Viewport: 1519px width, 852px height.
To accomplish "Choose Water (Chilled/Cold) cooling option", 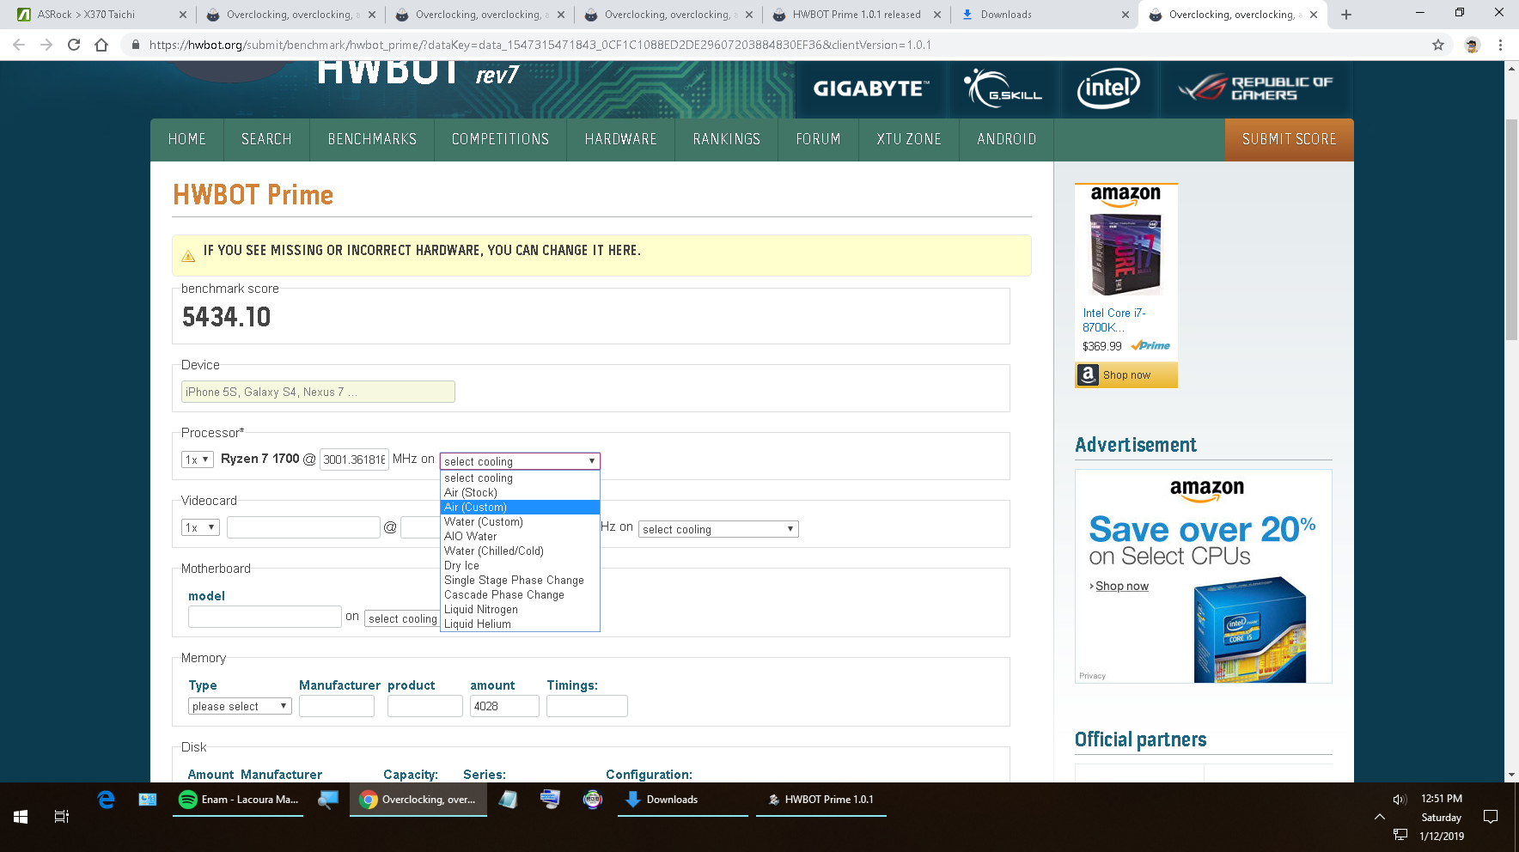I will [520, 551].
